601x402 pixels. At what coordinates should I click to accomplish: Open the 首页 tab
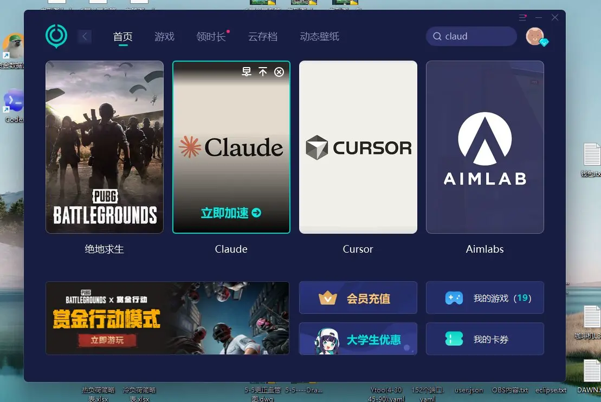[x=122, y=36]
